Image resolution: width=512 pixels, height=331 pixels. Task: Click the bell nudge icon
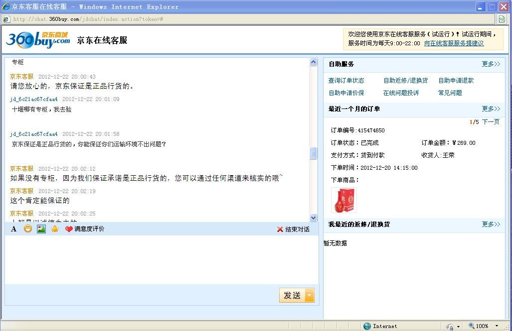click(55, 229)
